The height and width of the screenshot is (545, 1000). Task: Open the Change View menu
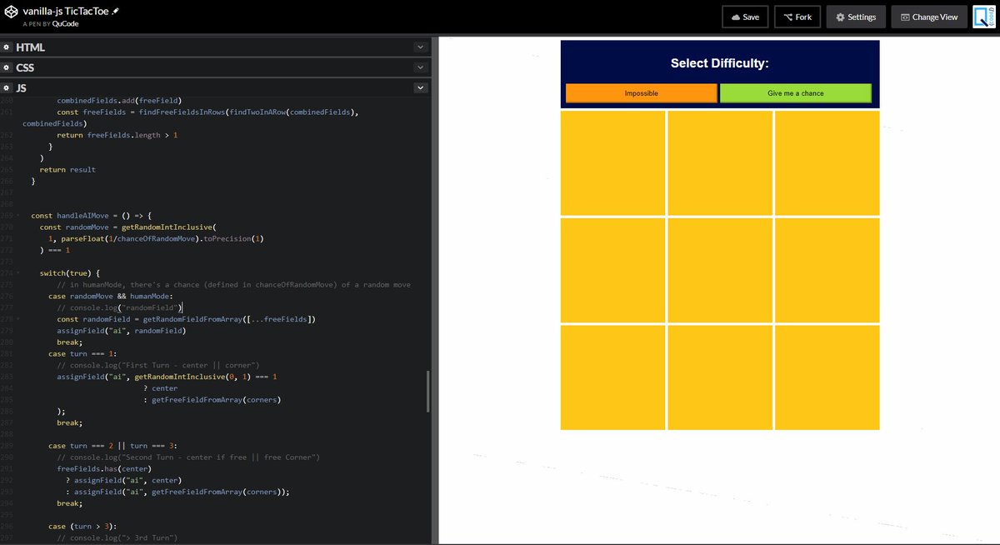(929, 17)
